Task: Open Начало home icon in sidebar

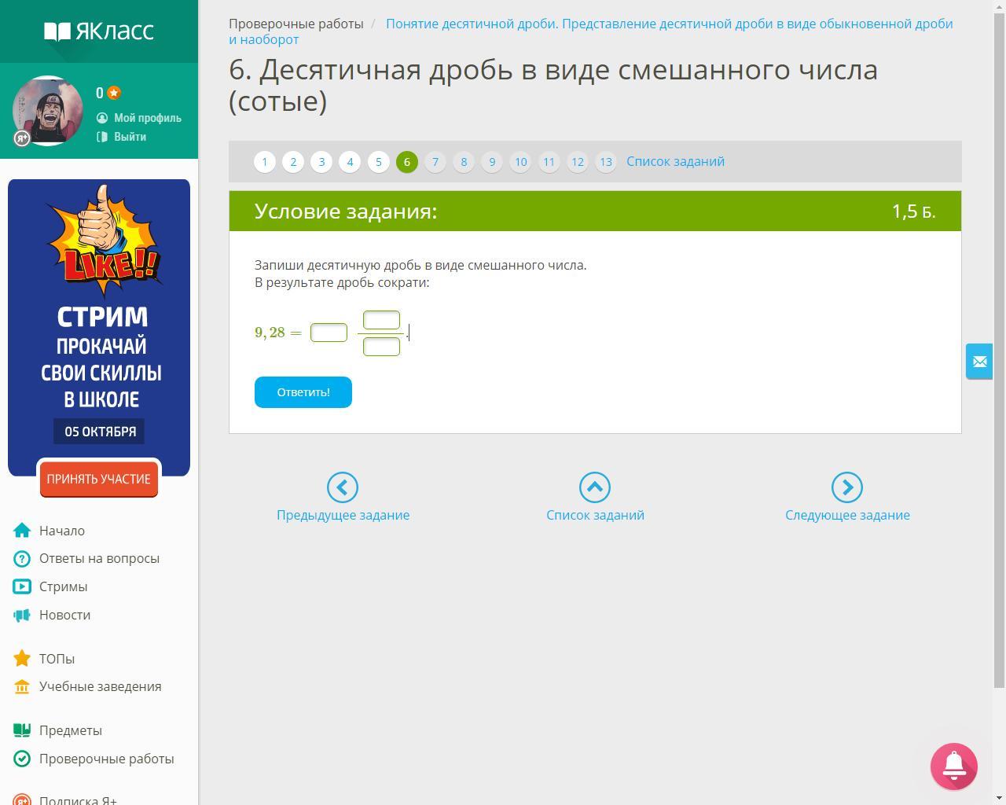Action: point(22,531)
